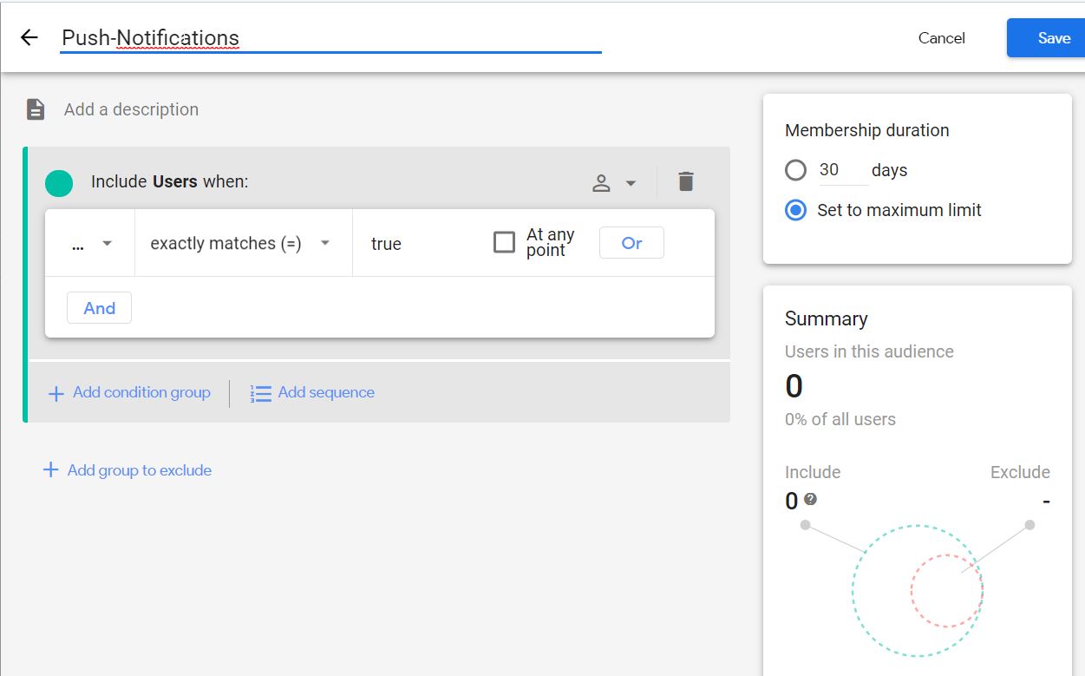Click the Users in this audience label
Screen dimensions: 1085x676
pyautogui.click(x=869, y=351)
